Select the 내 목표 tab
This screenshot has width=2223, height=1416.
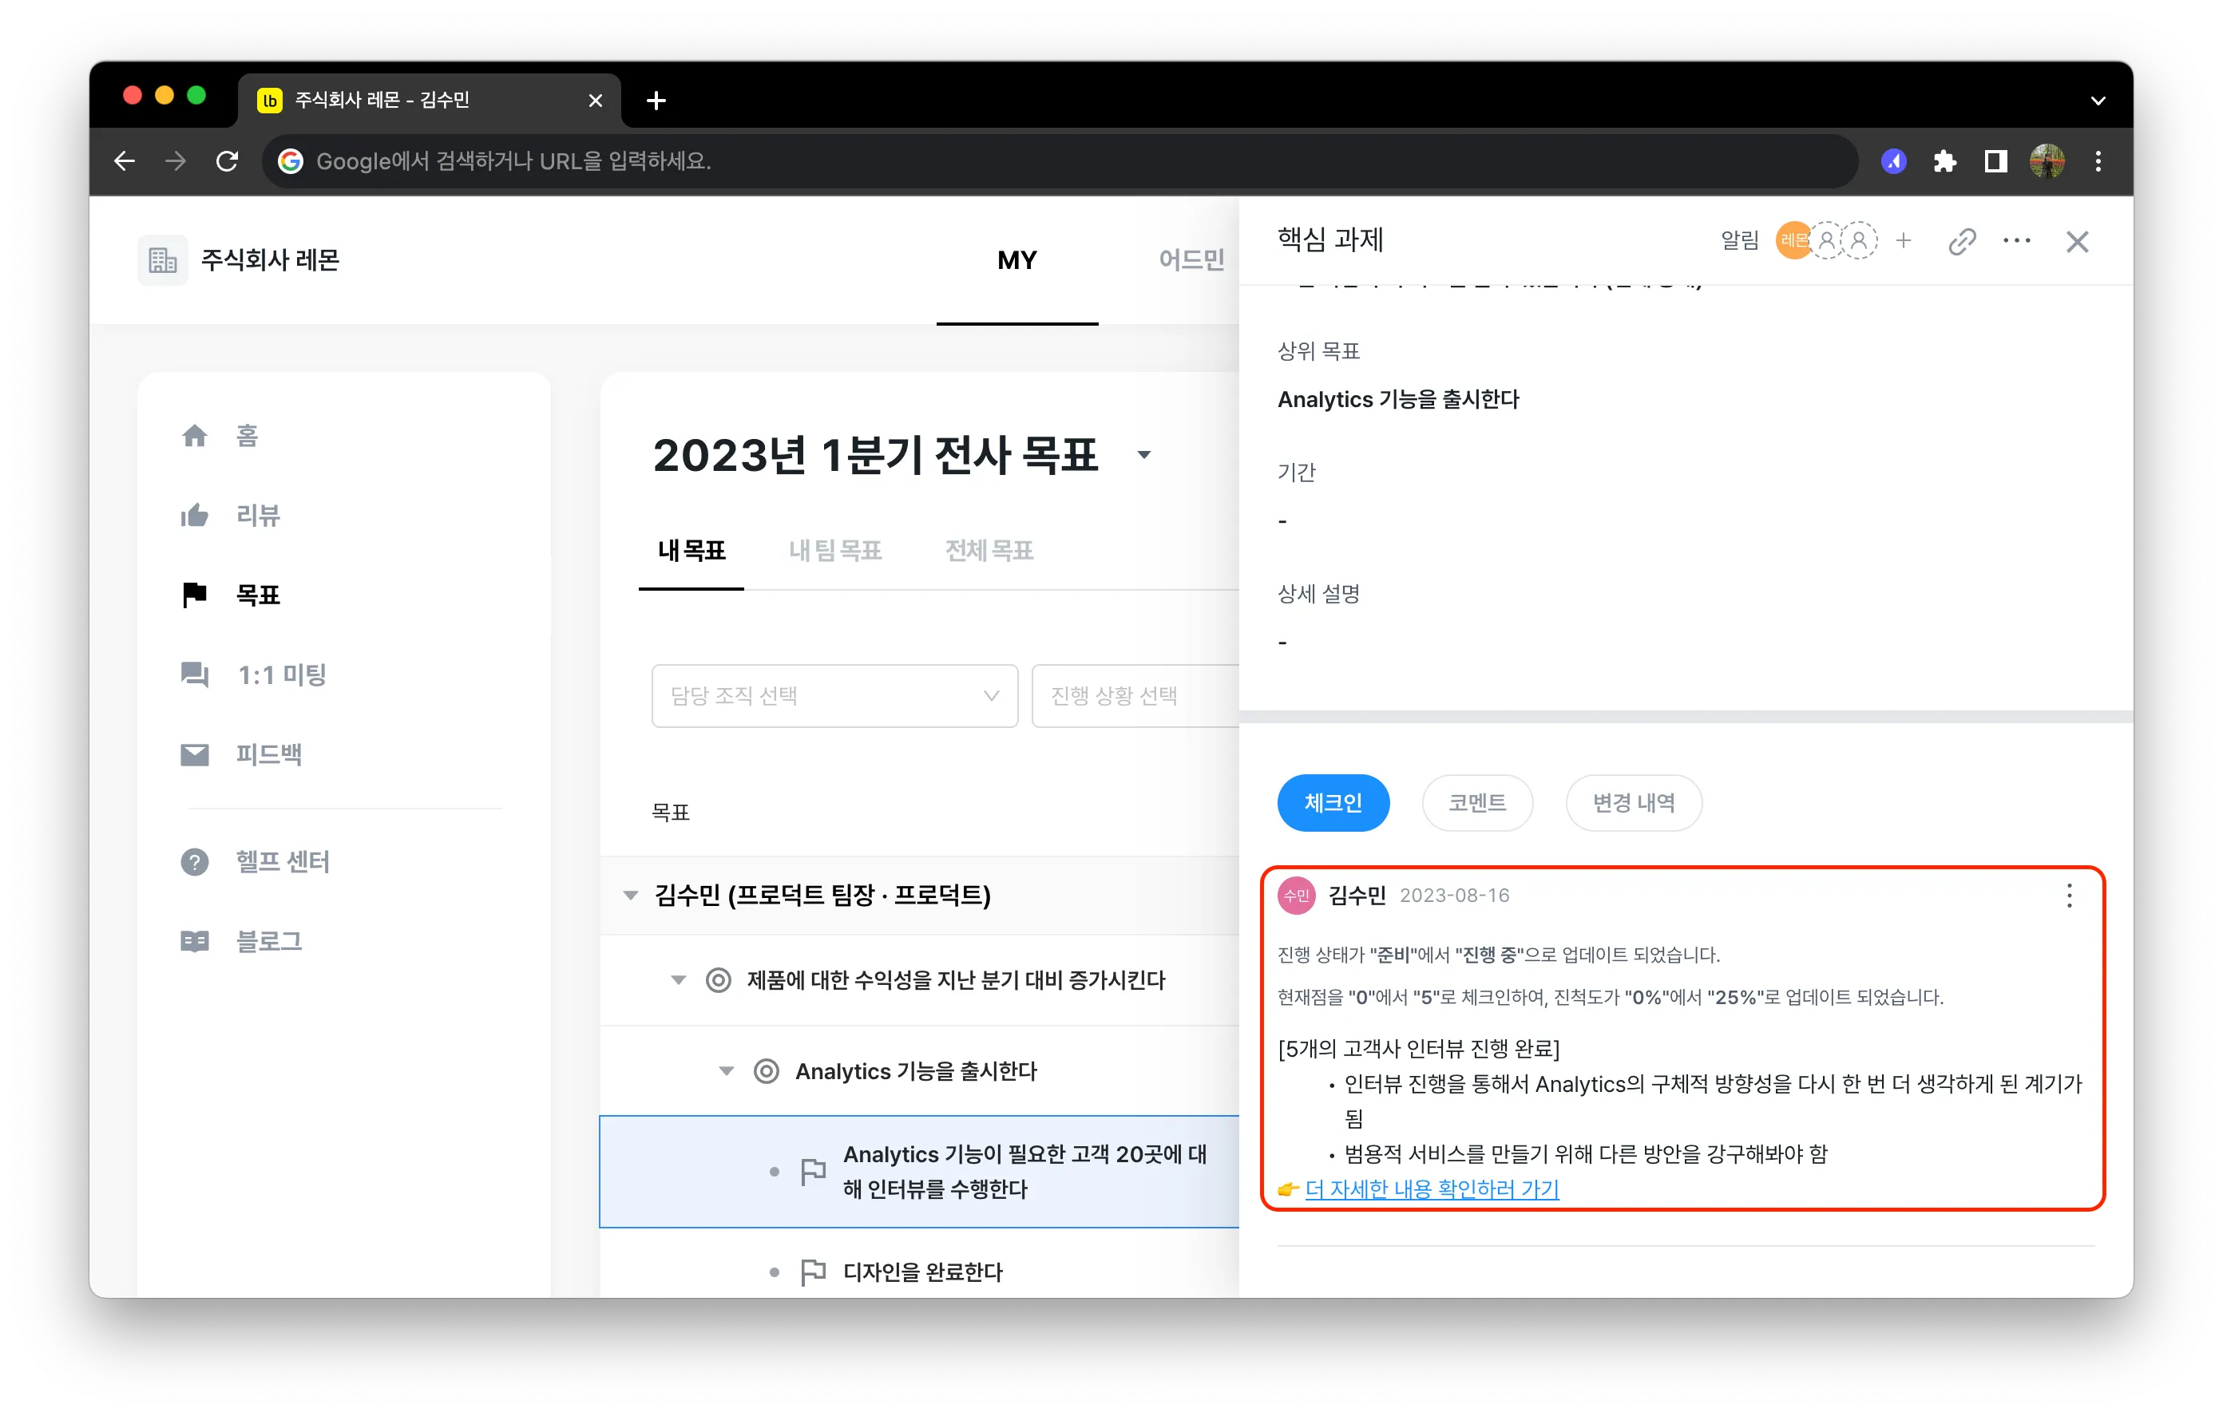tap(691, 551)
